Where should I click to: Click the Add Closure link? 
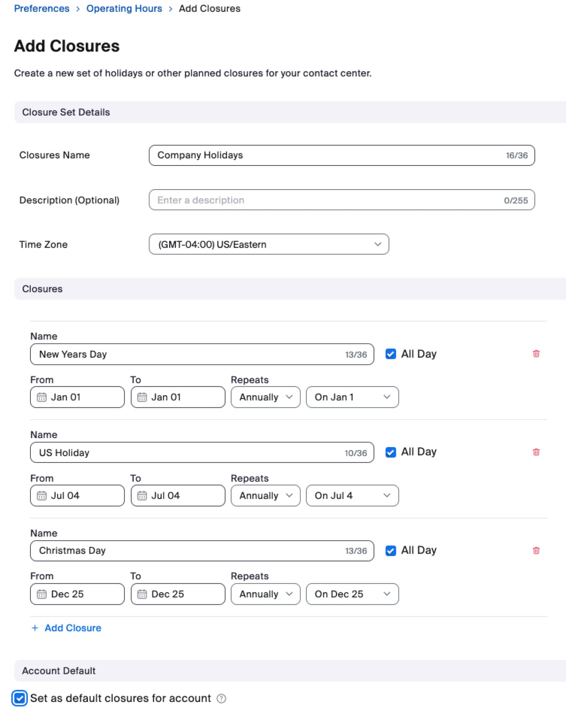coord(73,628)
